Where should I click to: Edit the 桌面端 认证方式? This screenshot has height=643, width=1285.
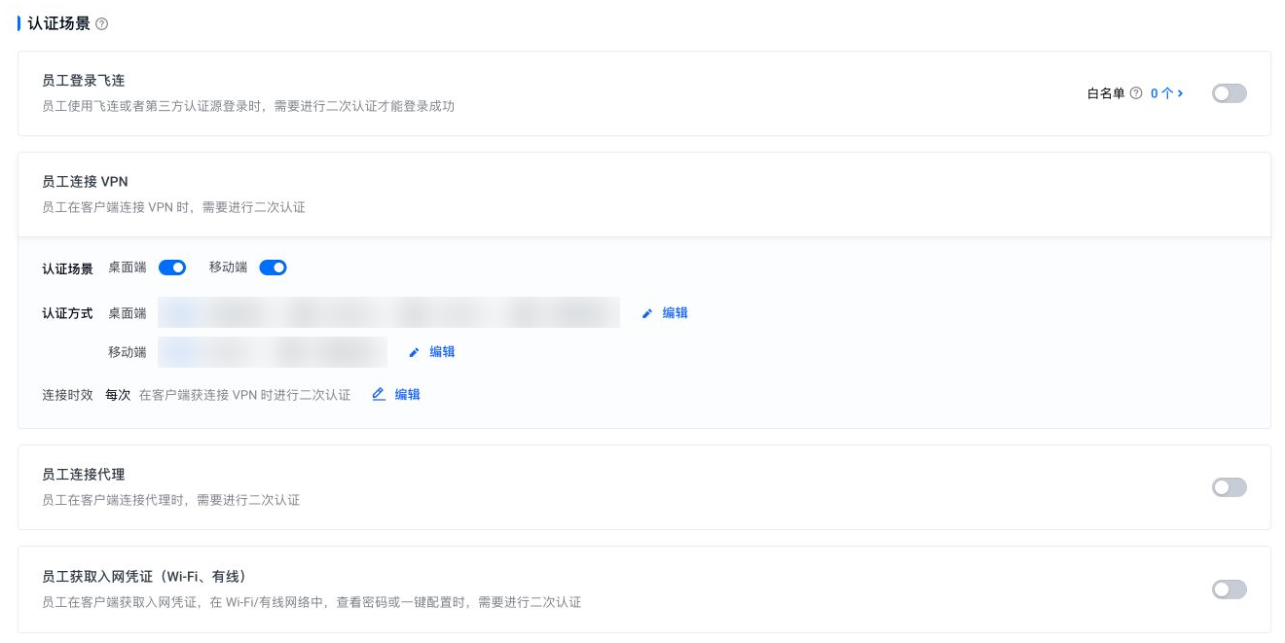point(665,313)
